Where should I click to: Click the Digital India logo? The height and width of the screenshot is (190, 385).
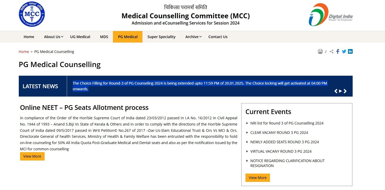330,15
